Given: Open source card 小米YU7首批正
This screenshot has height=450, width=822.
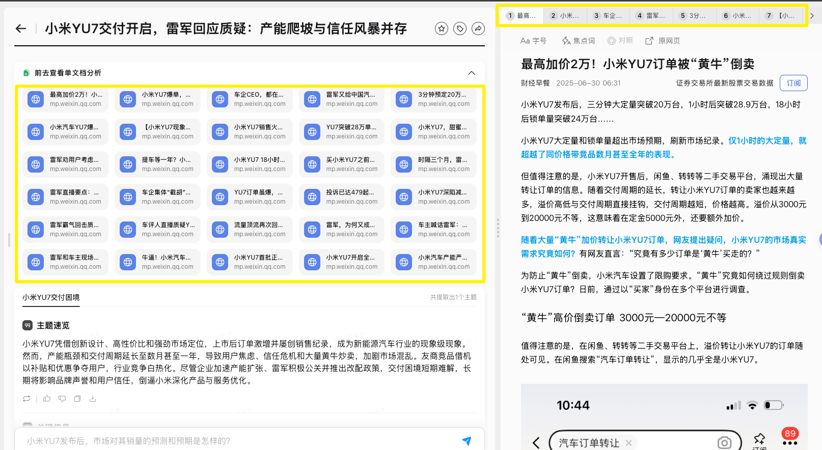Looking at the screenshot, I should tap(250, 262).
